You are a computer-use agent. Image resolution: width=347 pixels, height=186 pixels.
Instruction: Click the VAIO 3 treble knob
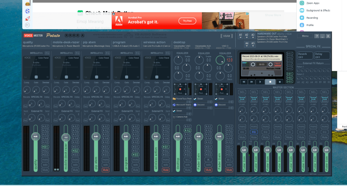tap(220, 60)
